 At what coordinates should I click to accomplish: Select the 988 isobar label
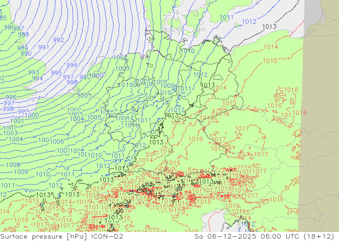click(23, 34)
